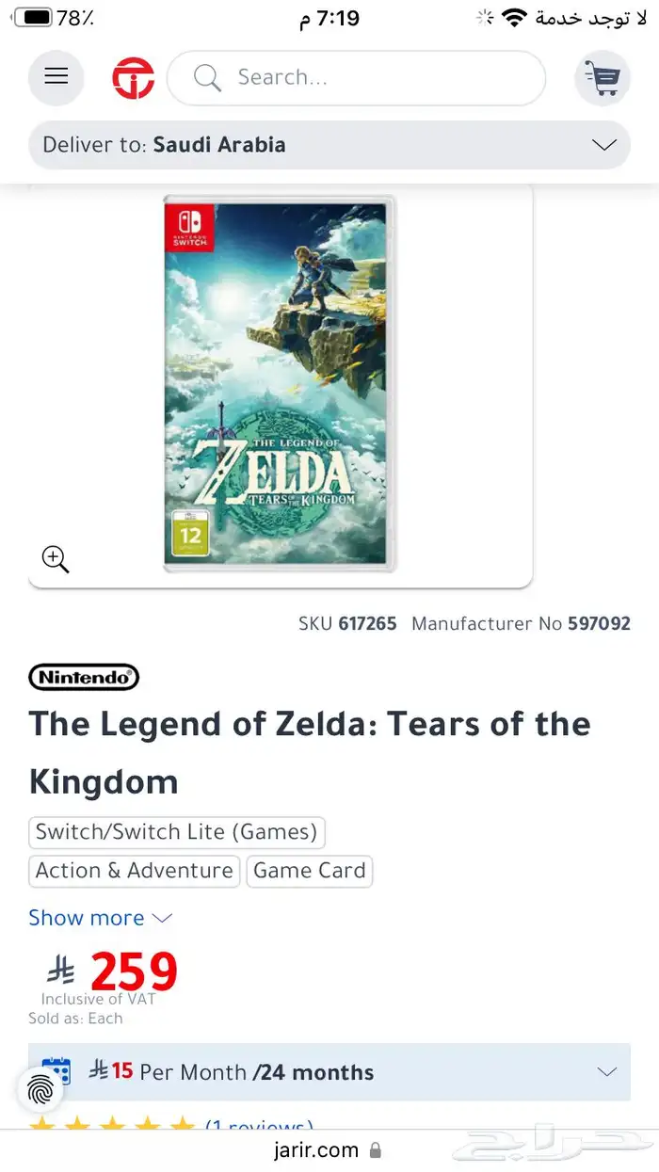Expand the monthly installment plan chevron
659x1172 pixels.
607,1072
